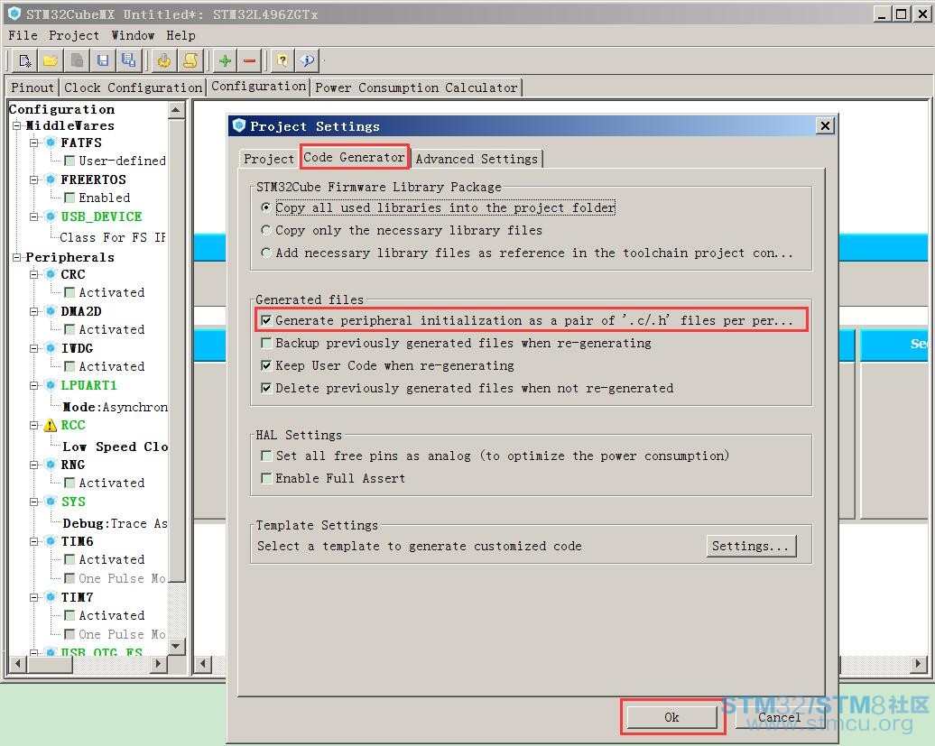
Task: Click the FREERTOS component icon
Action: tap(51, 180)
